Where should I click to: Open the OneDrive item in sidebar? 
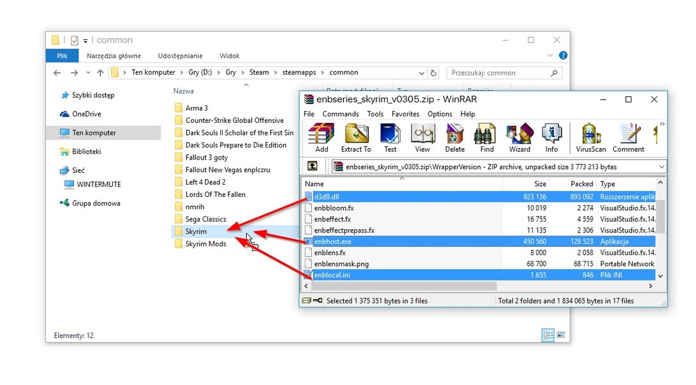(x=87, y=114)
